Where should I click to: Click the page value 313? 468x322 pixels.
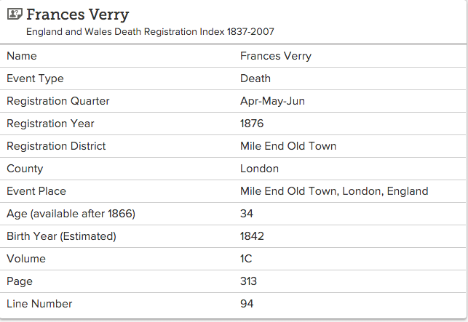[x=248, y=281]
